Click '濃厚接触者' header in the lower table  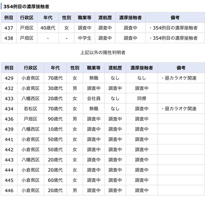pyautogui.click(x=142, y=68)
